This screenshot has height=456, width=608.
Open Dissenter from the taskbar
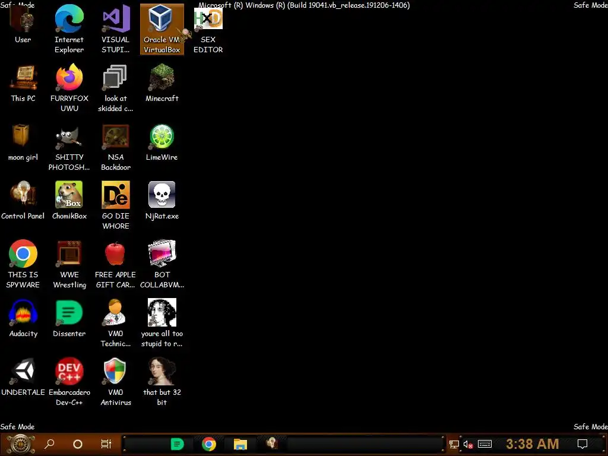177,444
